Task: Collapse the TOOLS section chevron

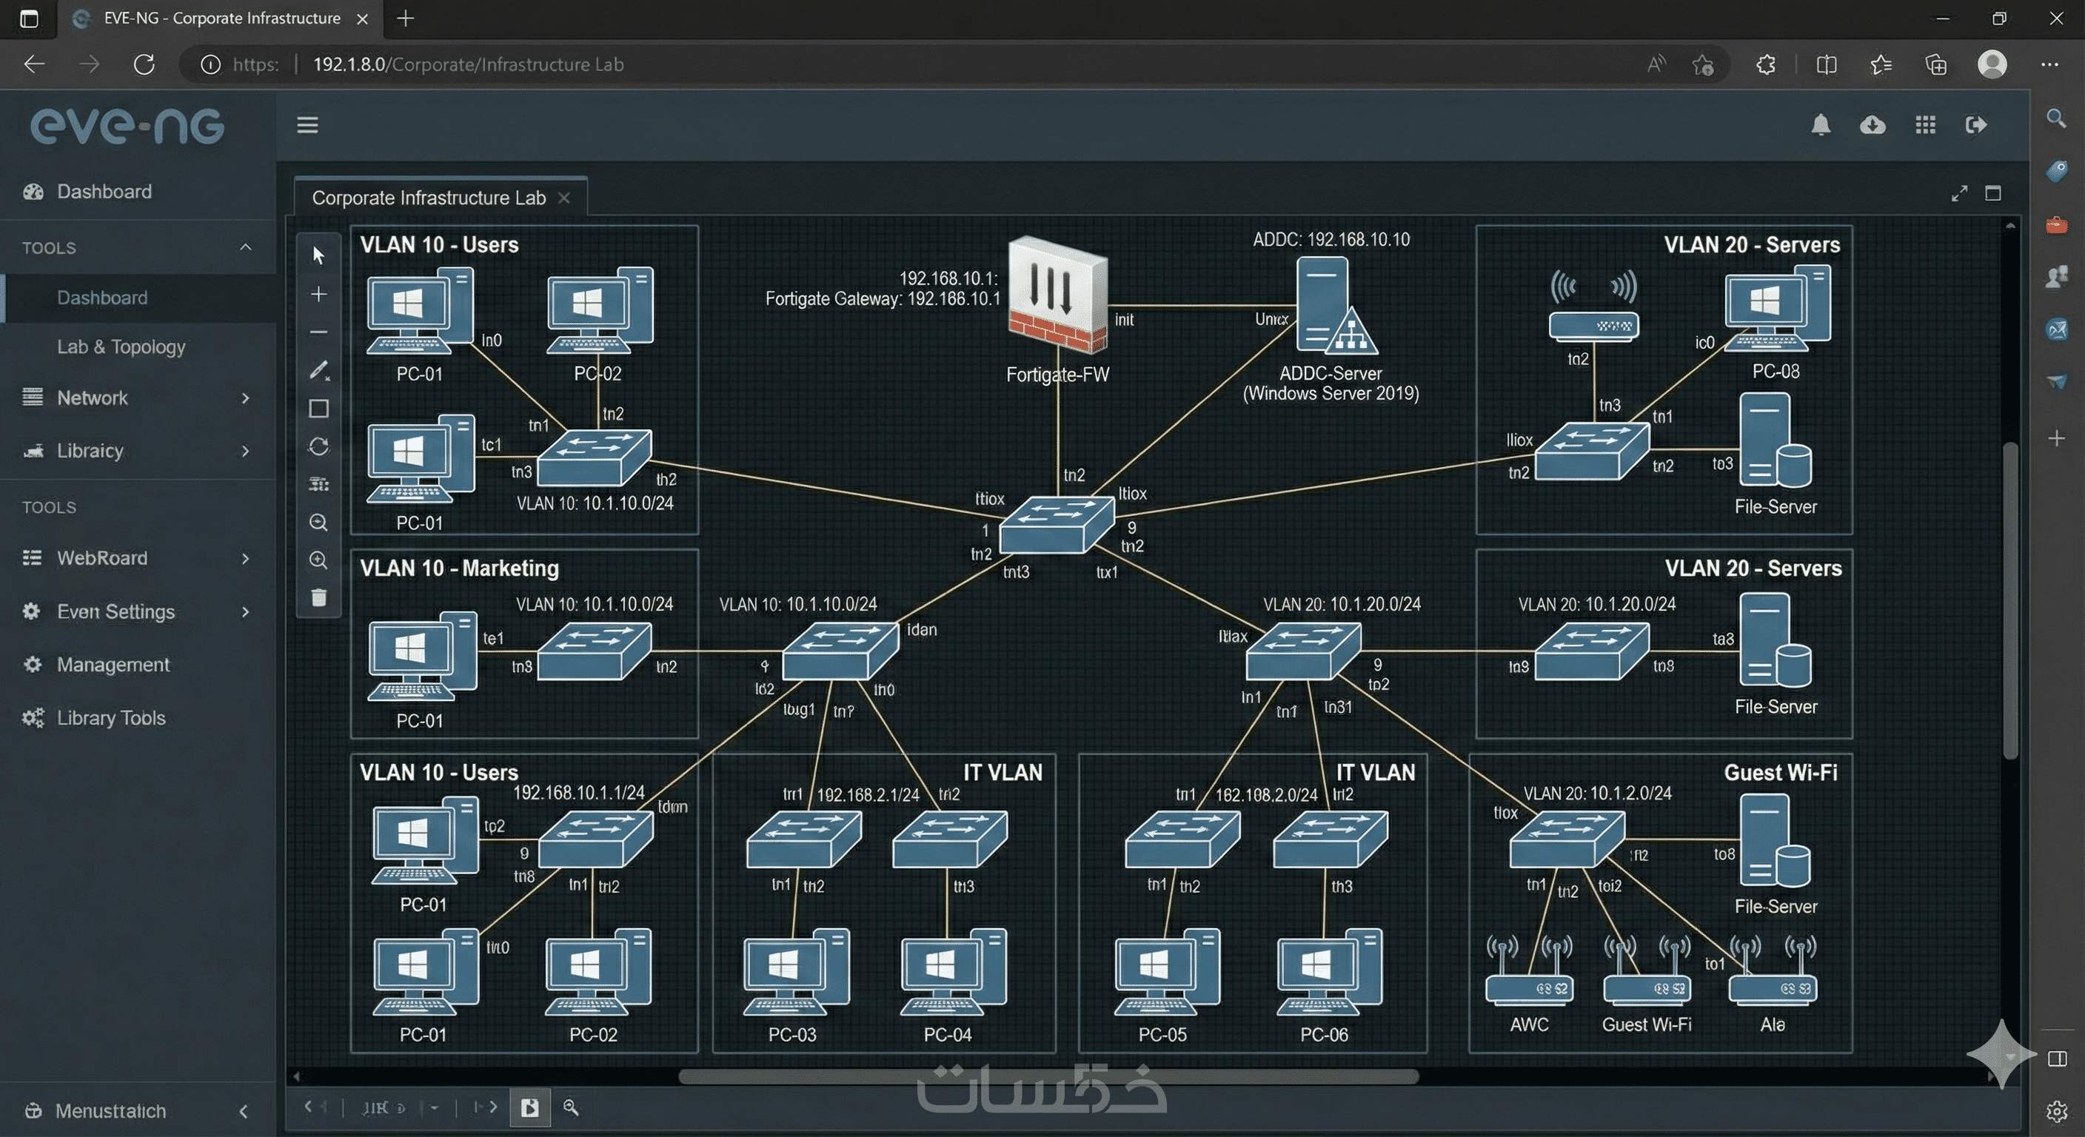Action: point(245,246)
